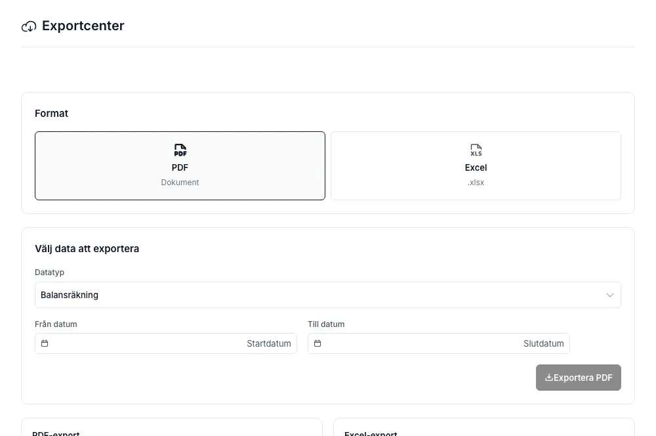Image resolution: width=656 pixels, height=436 pixels.
Task: Click the Exportcenter cloud download icon
Action: tap(29, 26)
